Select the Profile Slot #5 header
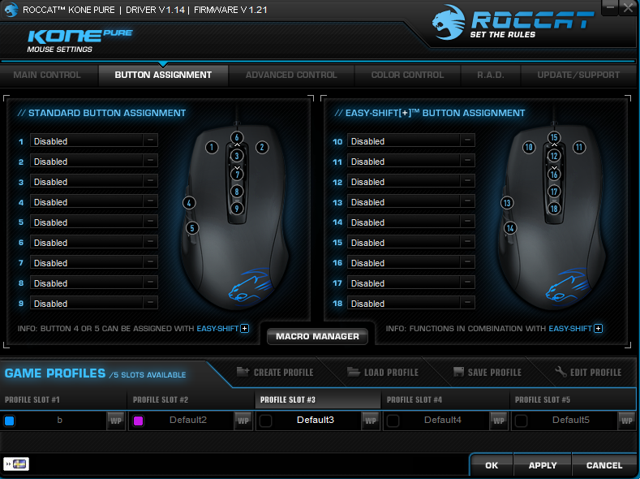The width and height of the screenshot is (640, 479). (573, 399)
